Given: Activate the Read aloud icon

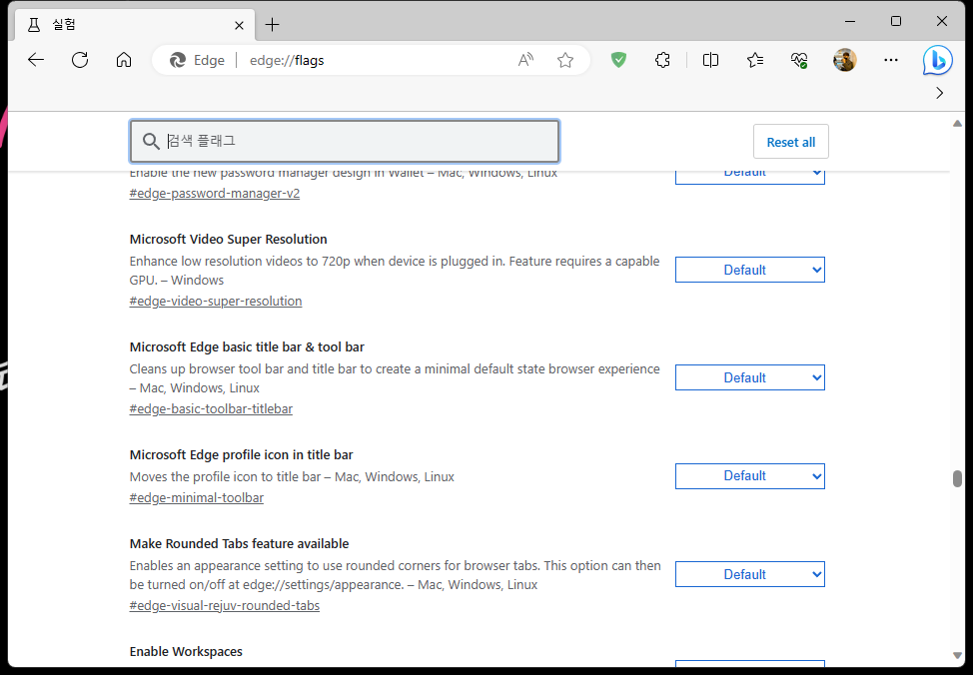Looking at the screenshot, I should [525, 60].
